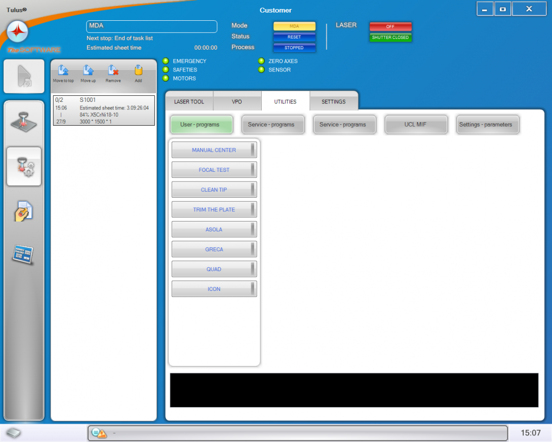The height and width of the screenshot is (442, 552).
Task: Open the UCL MIF category
Action: pos(416,125)
